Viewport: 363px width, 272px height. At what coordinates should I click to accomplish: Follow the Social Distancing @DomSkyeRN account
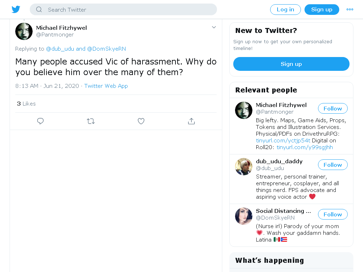pos(333,214)
